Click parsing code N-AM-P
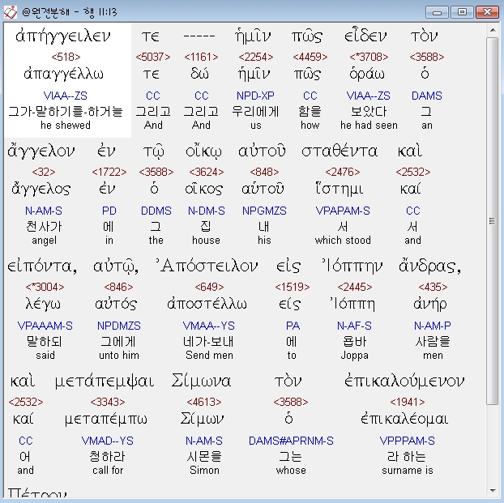The width and height of the screenshot is (504, 503). [x=433, y=326]
